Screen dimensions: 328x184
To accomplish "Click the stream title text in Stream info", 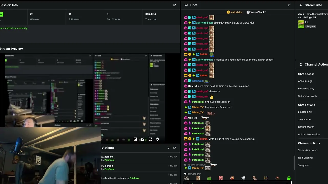I will point(313,16).
